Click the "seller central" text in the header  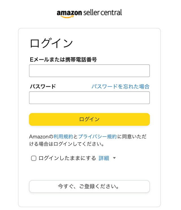(102, 12)
